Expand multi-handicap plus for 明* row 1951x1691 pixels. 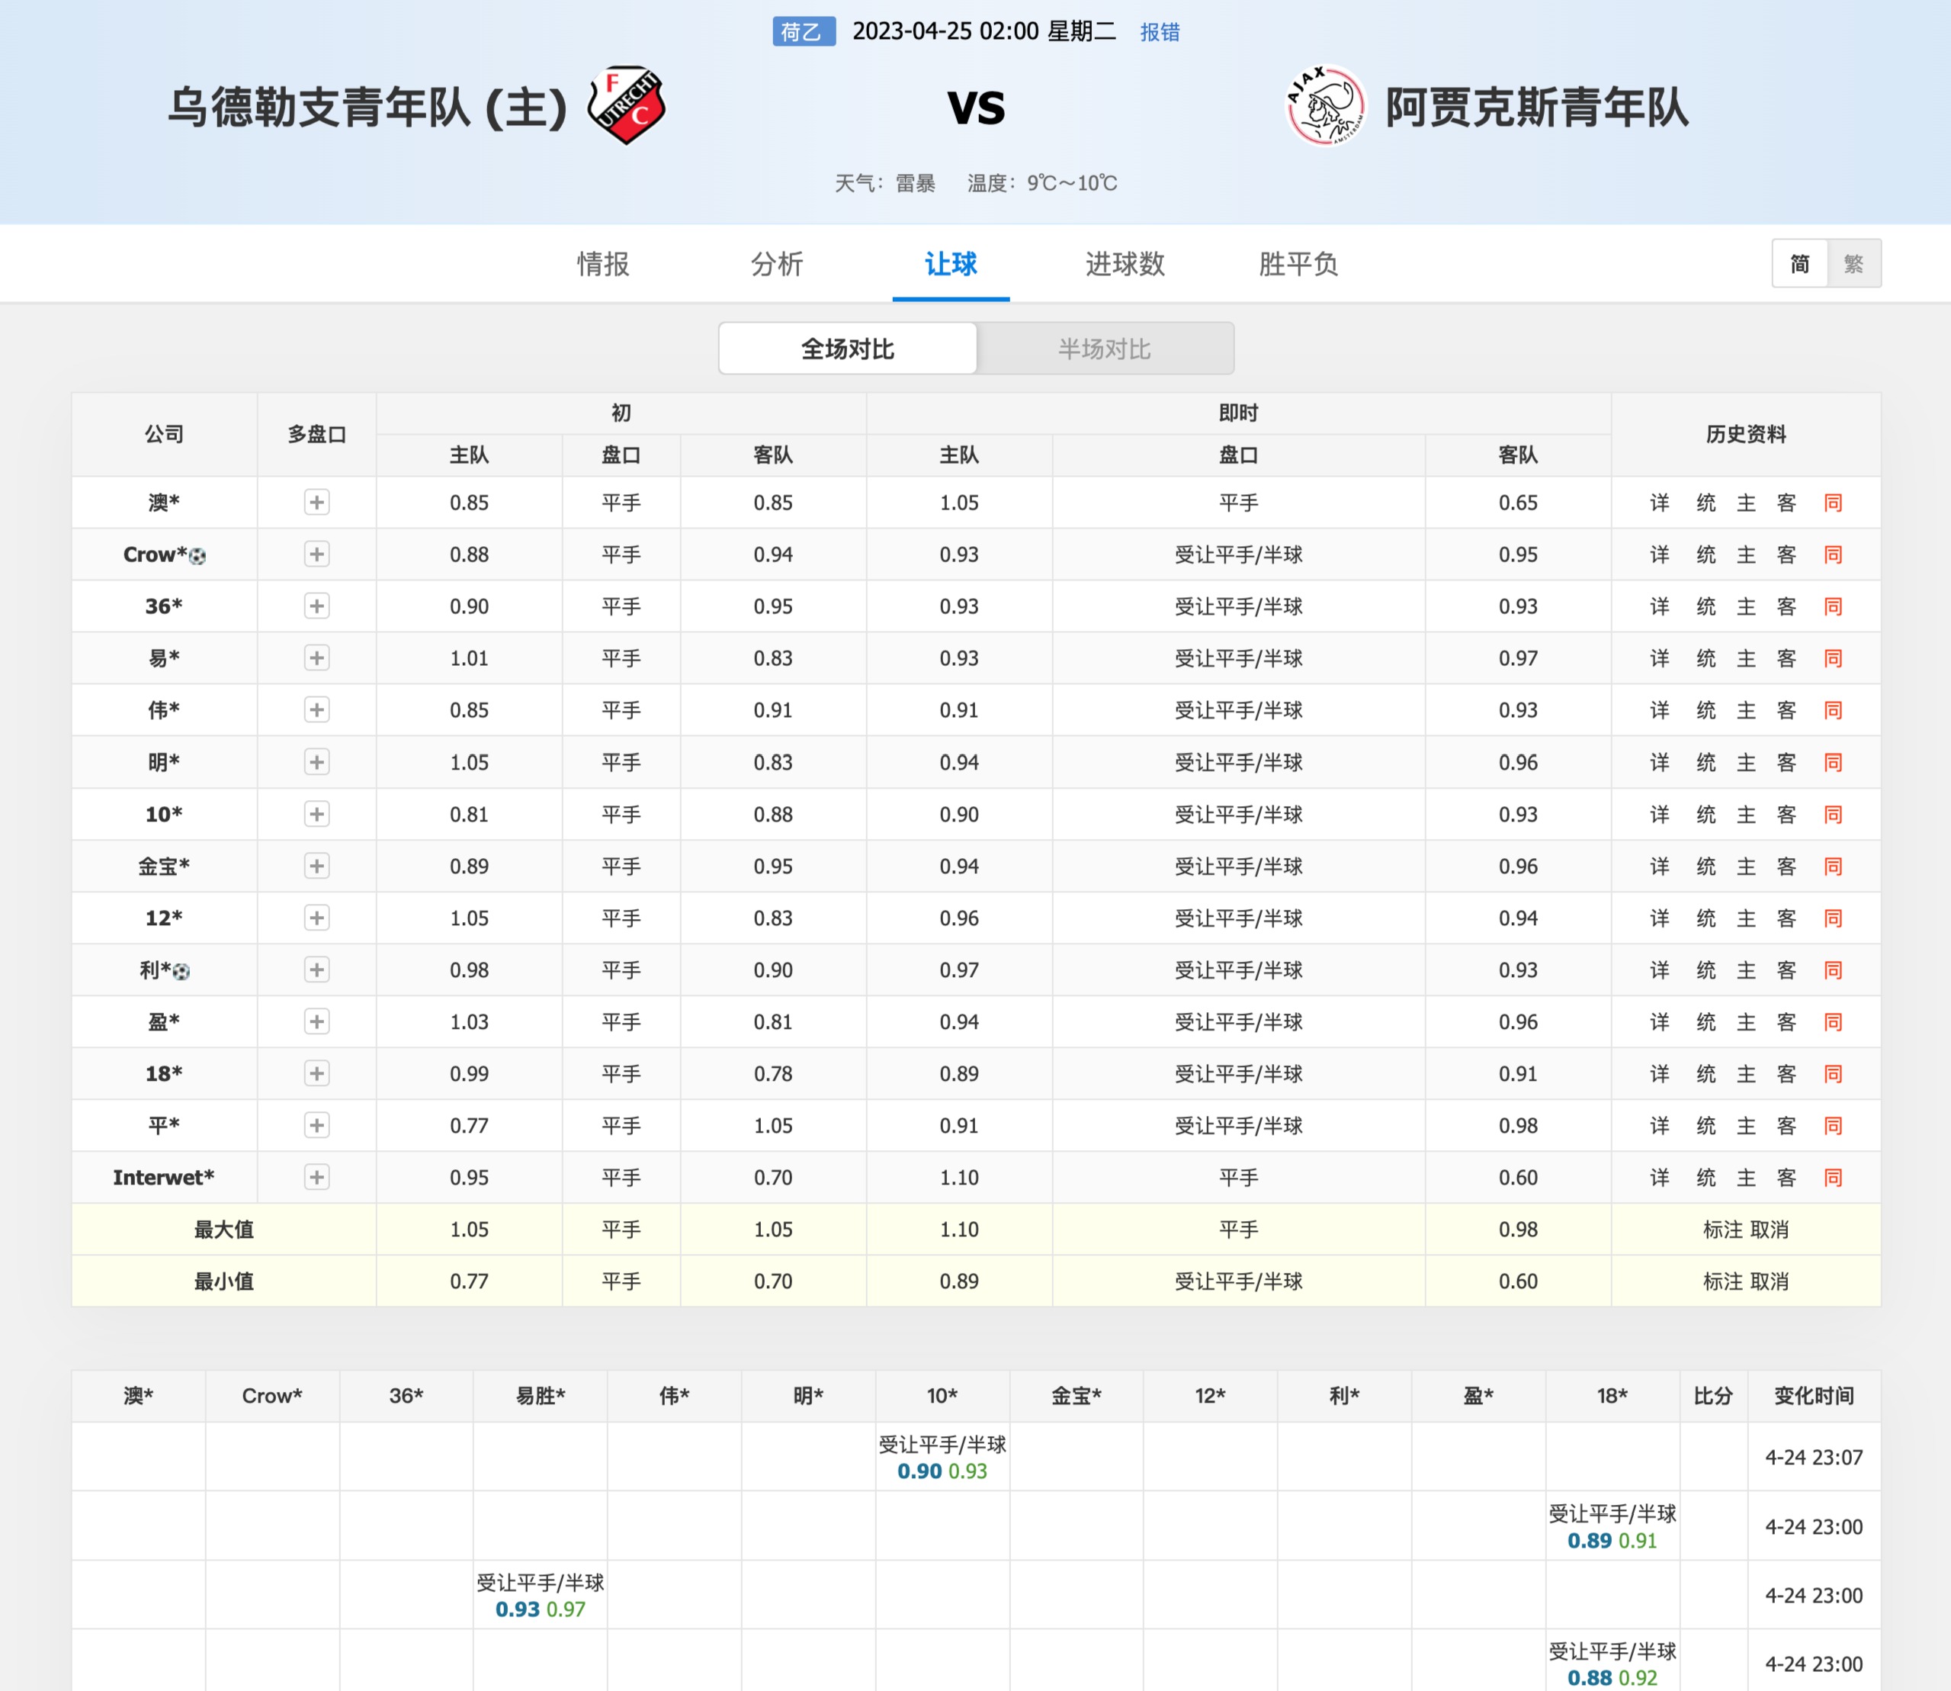317,761
